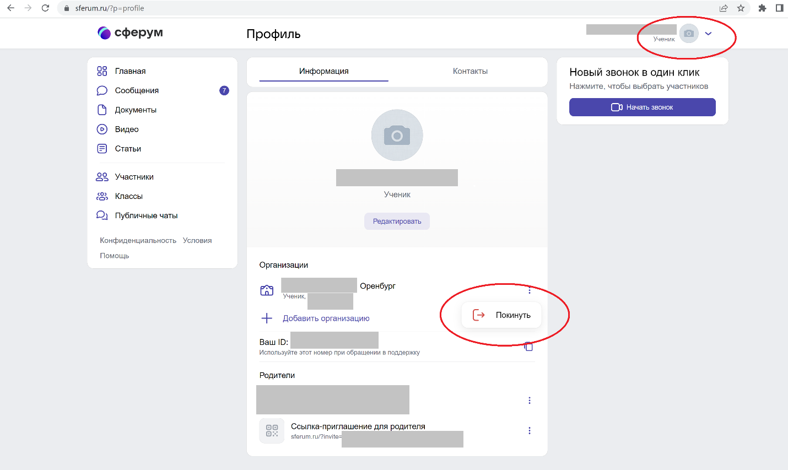Copy your ID with the copy icon
Viewport: 788px width, 470px height.
(x=528, y=346)
